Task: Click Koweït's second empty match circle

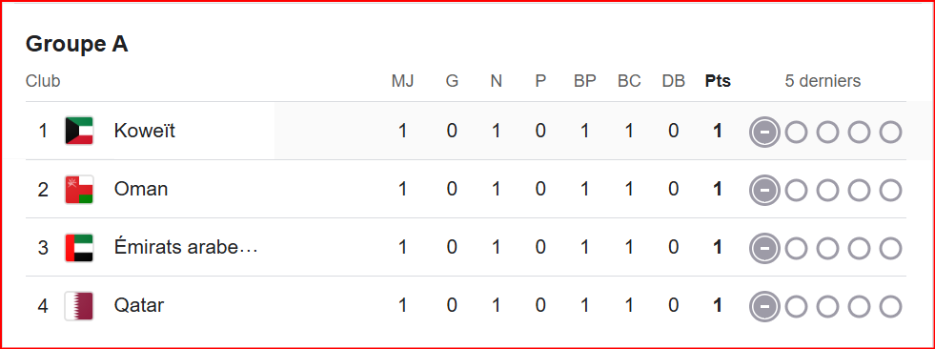Action: pyautogui.click(x=827, y=132)
